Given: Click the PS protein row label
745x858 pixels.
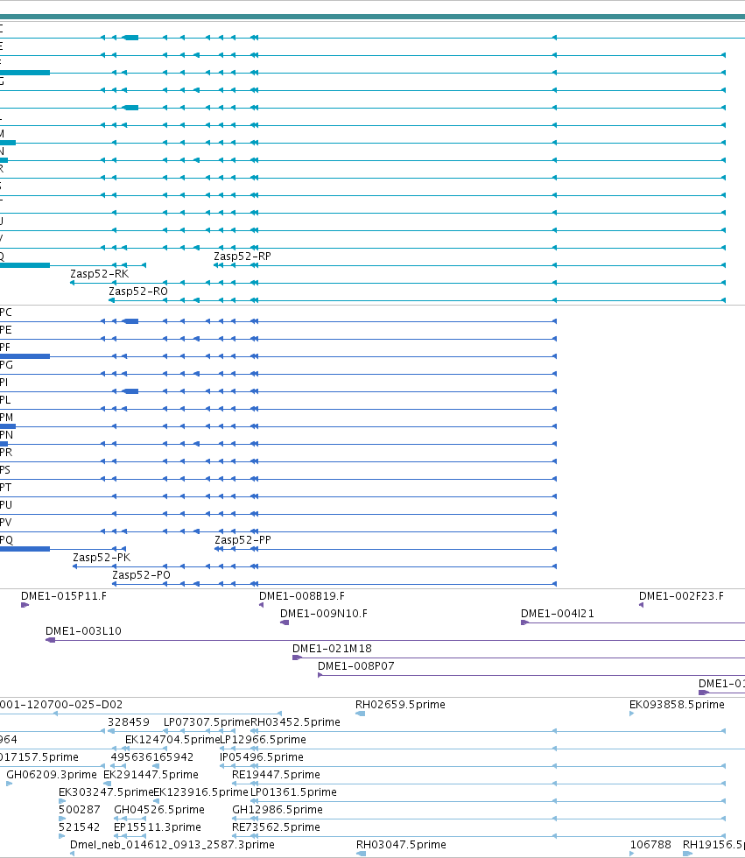Looking at the screenshot, I should click(x=5, y=469).
